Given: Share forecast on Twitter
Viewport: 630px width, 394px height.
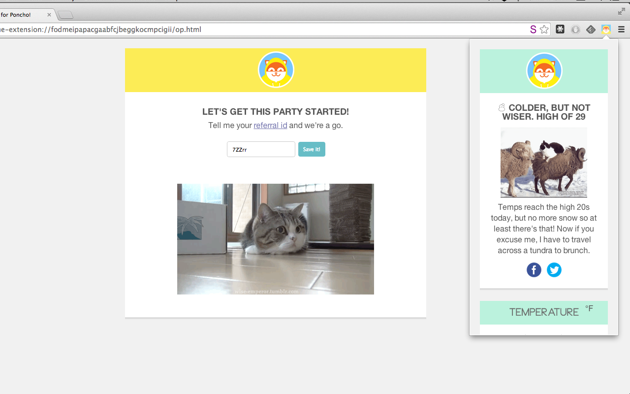Looking at the screenshot, I should tap(554, 270).
